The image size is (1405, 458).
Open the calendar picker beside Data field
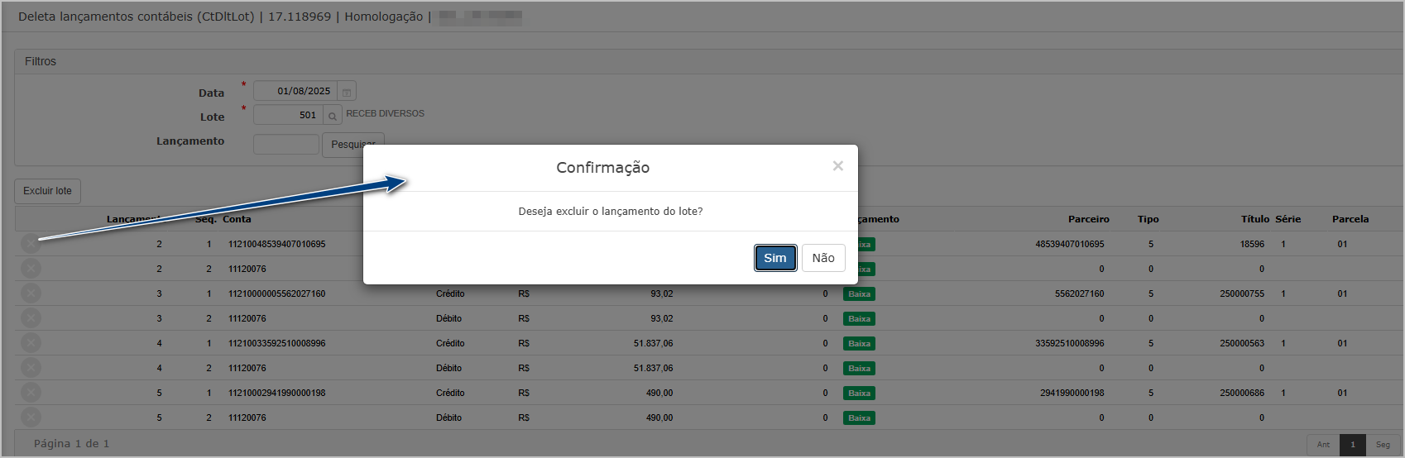click(x=347, y=92)
